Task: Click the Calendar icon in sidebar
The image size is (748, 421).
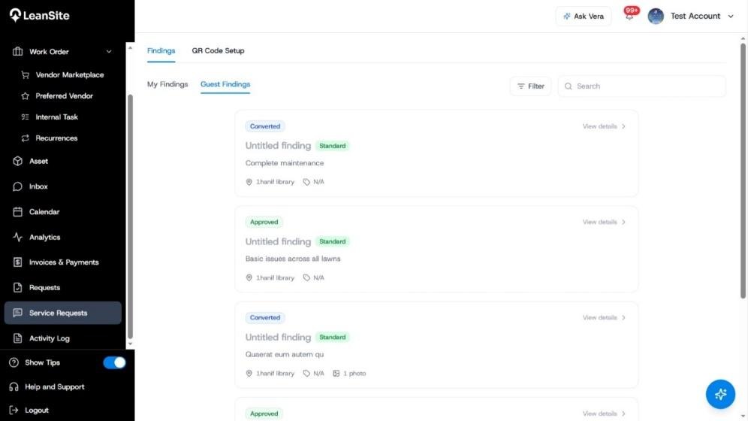Action: click(18, 212)
